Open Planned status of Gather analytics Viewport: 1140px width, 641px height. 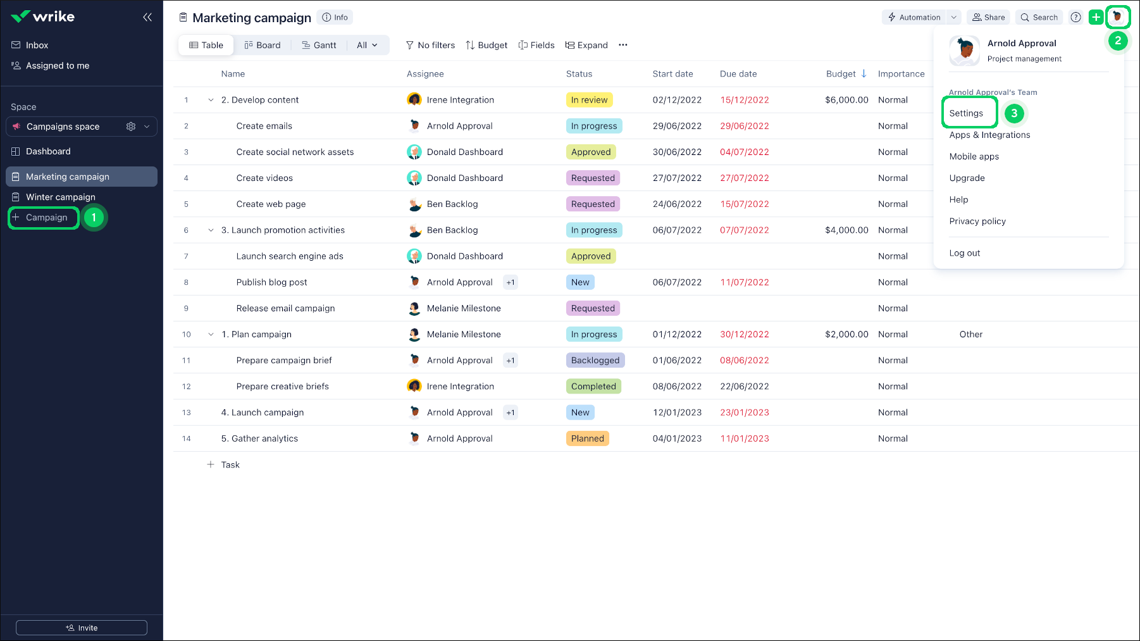[x=587, y=439]
